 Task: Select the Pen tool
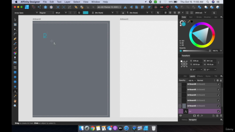point(15,39)
